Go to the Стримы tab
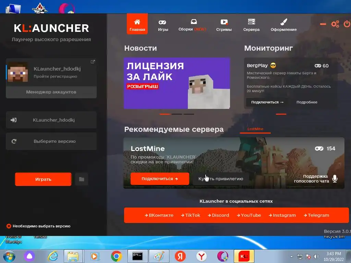Screen dimensions: 351x263 click(224, 25)
